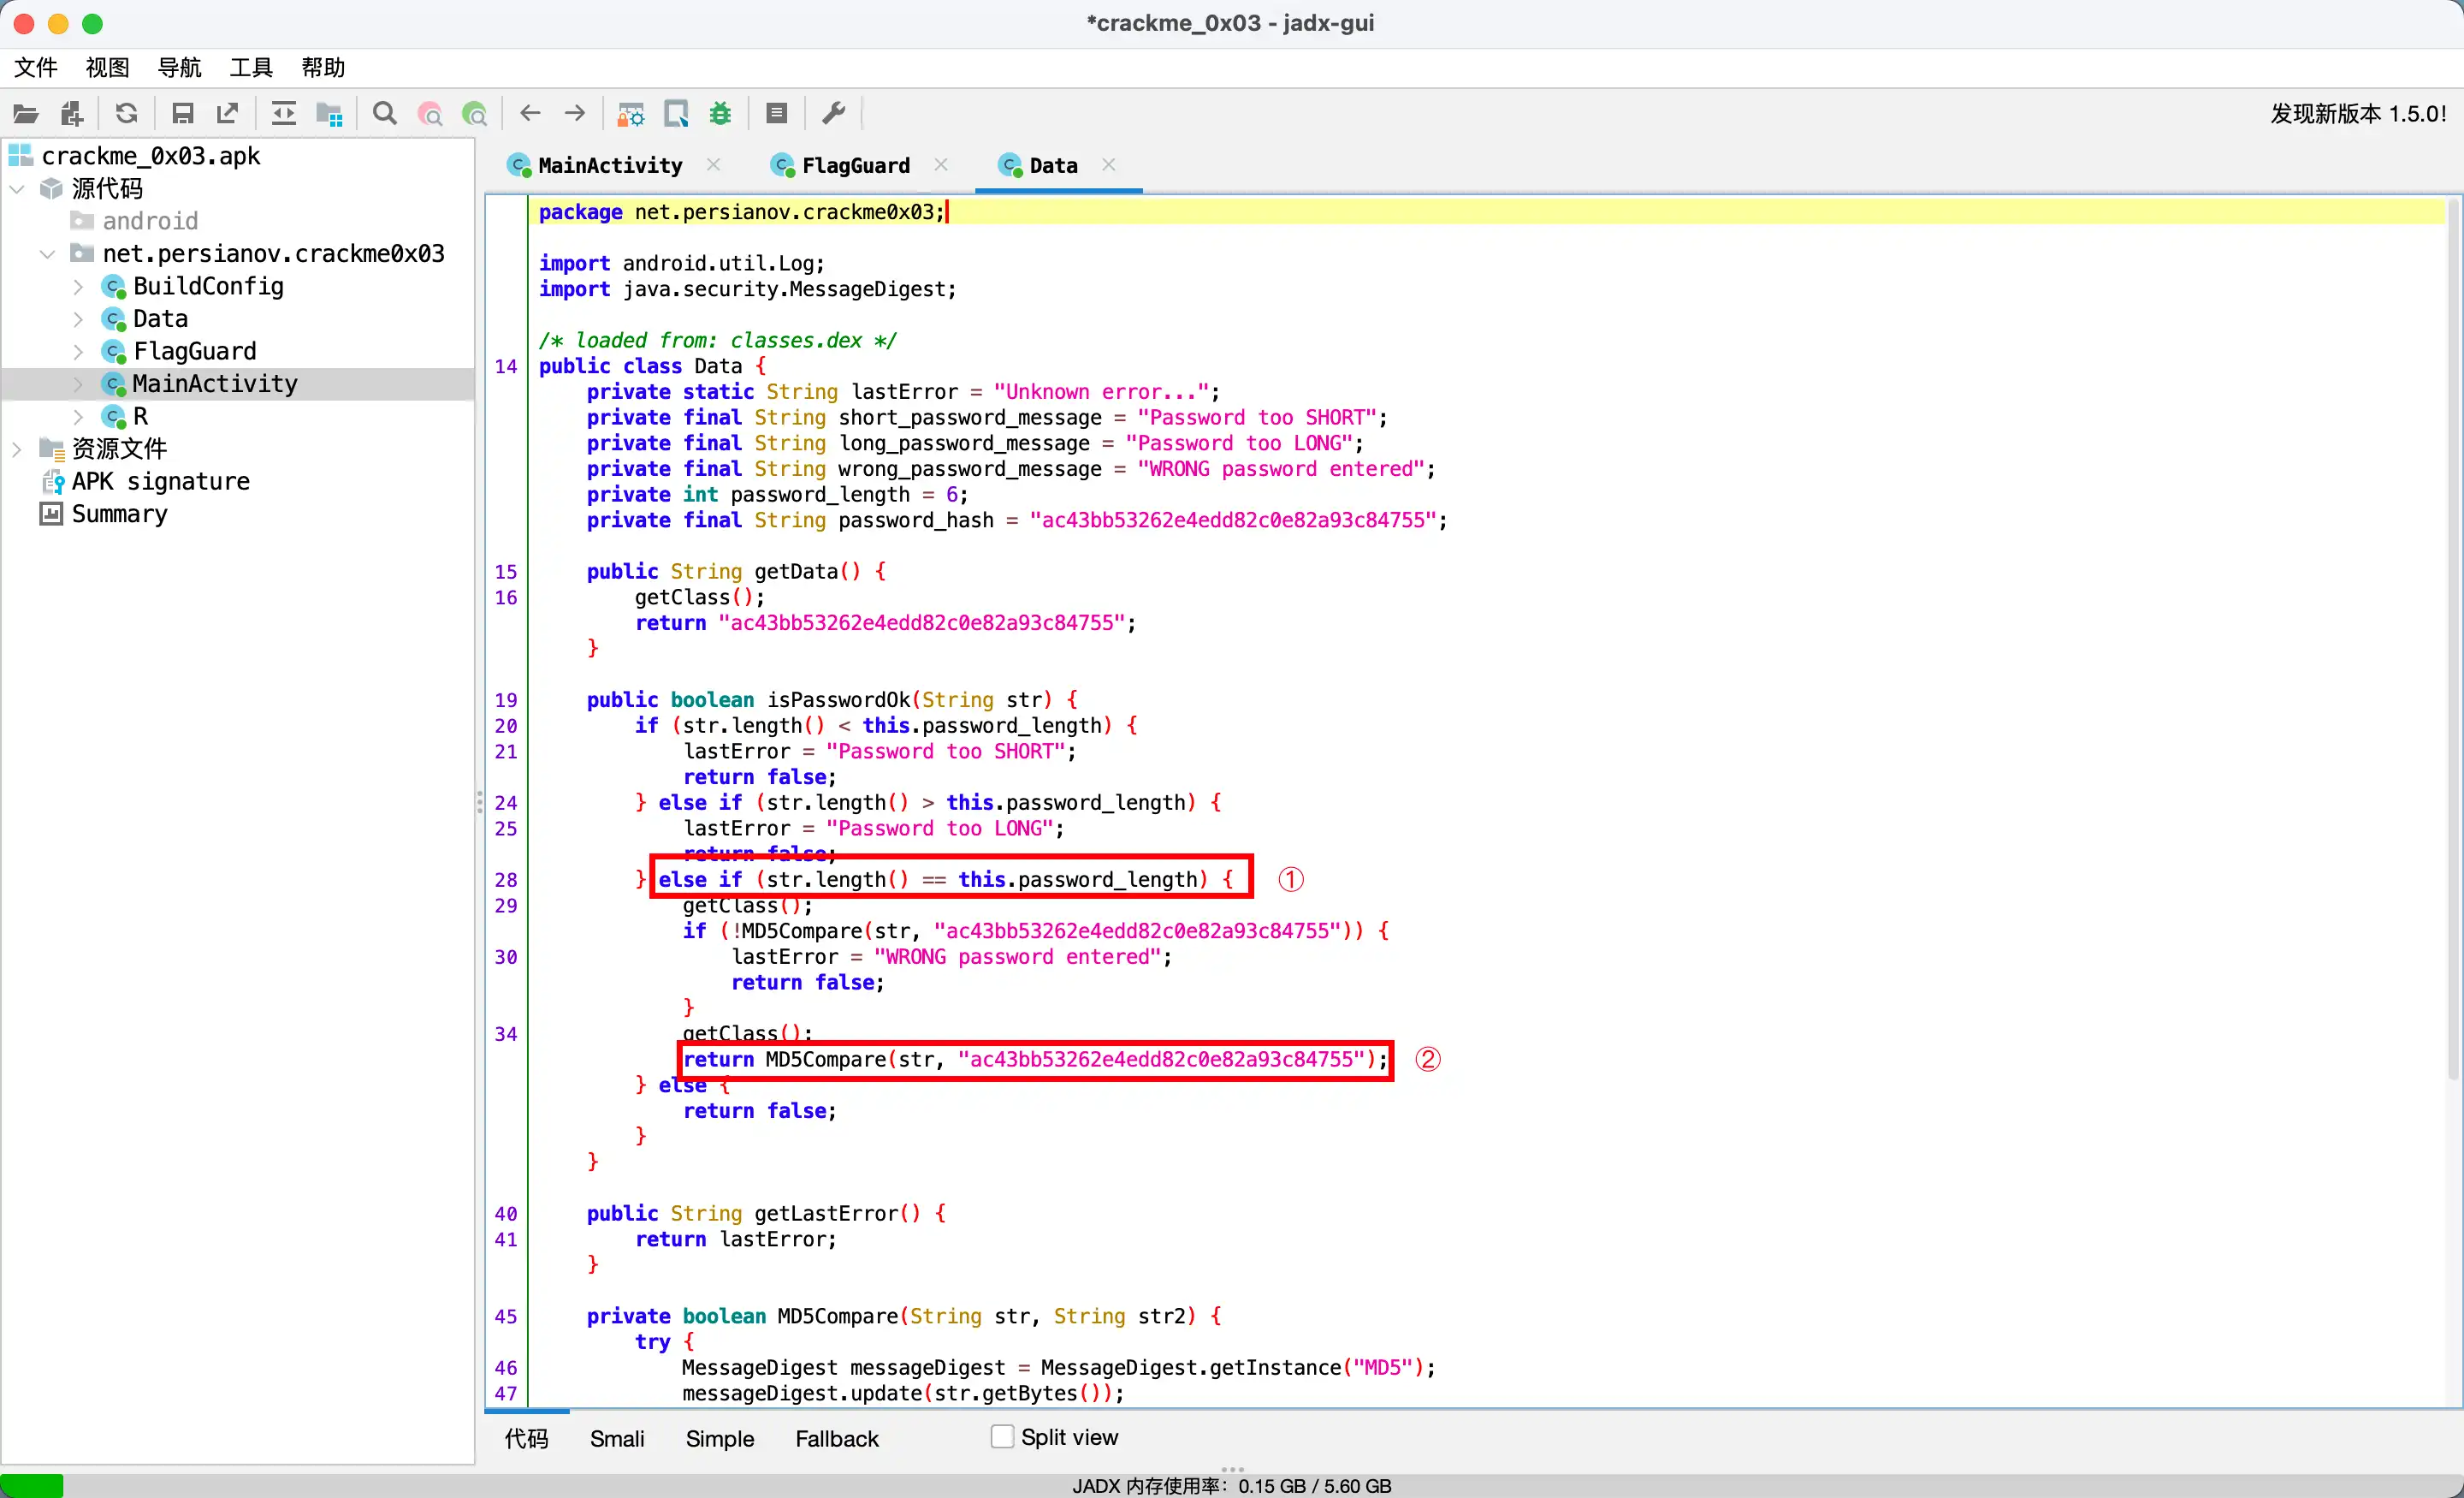Click the JADX memory usage bar
Image resolution: width=2464 pixels, height=1498 pixels.
click(1232, 1485)
